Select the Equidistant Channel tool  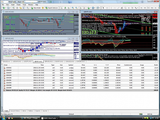coord(122,8)
